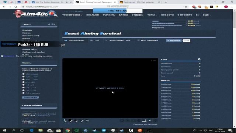Switch to the ТОП tab
Viewport: 236px width, 133px height.
click(x=95, y=40)
